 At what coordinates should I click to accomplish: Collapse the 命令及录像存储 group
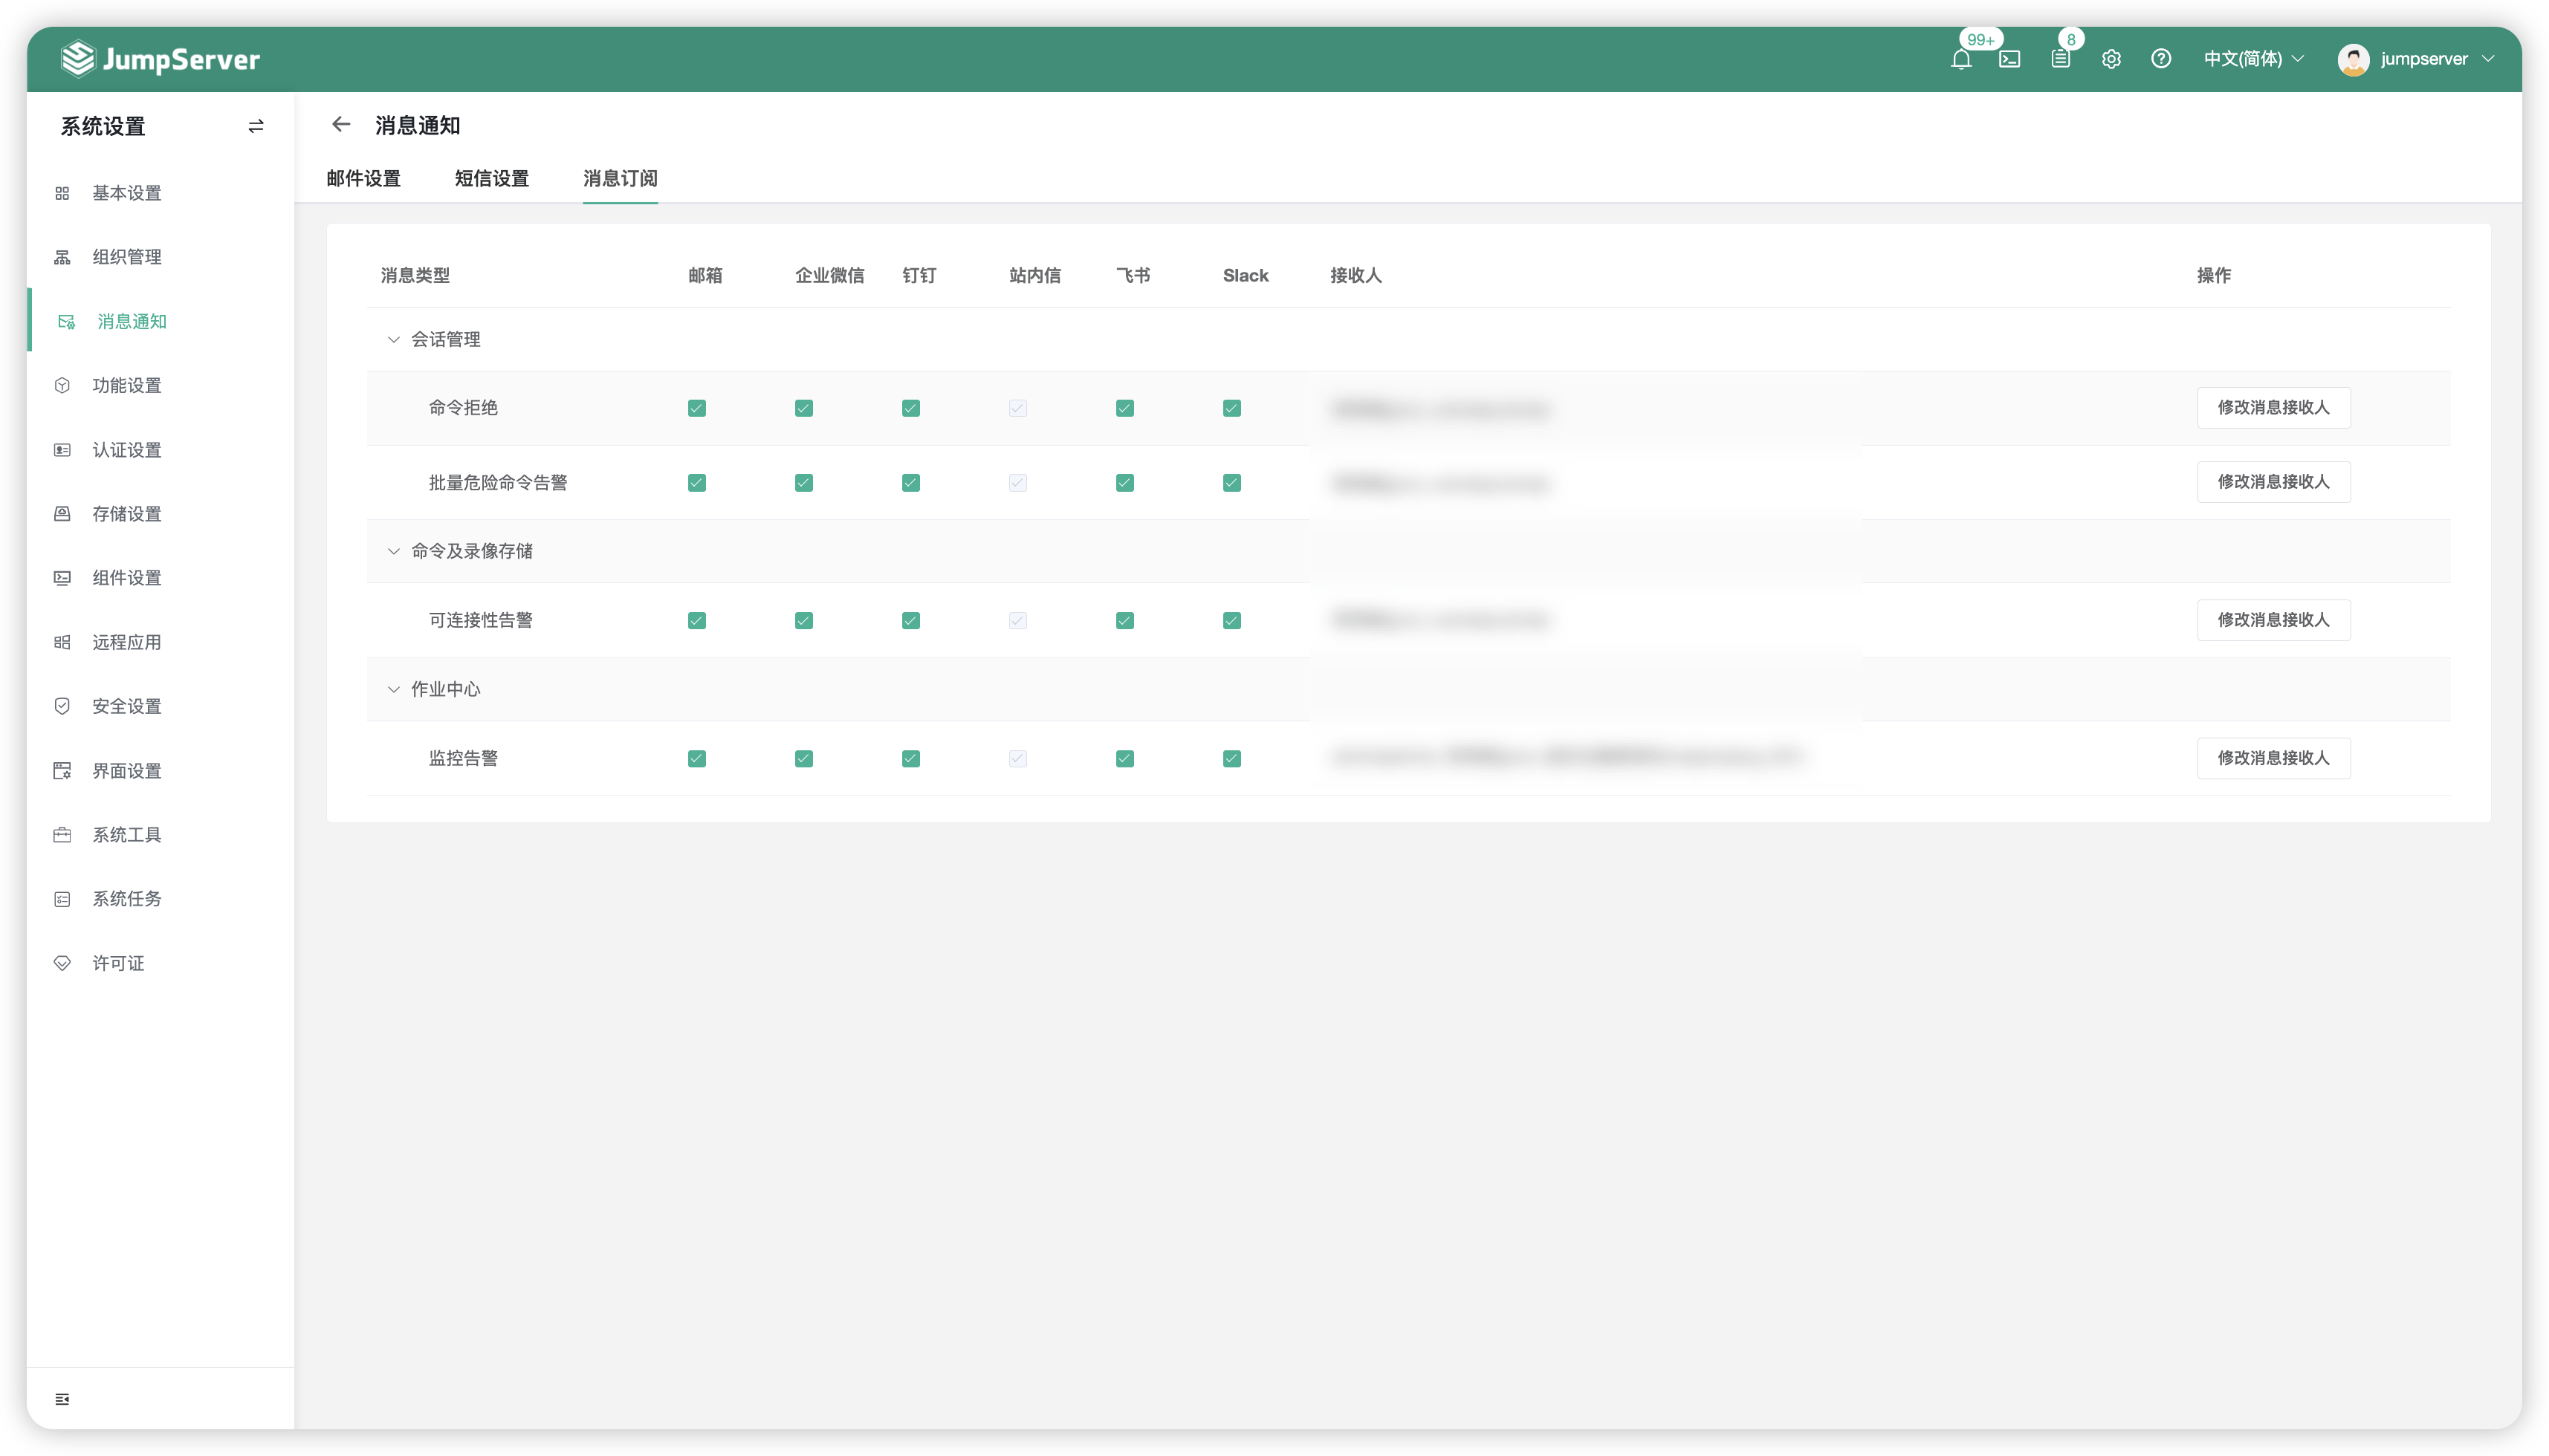point(393,552)
